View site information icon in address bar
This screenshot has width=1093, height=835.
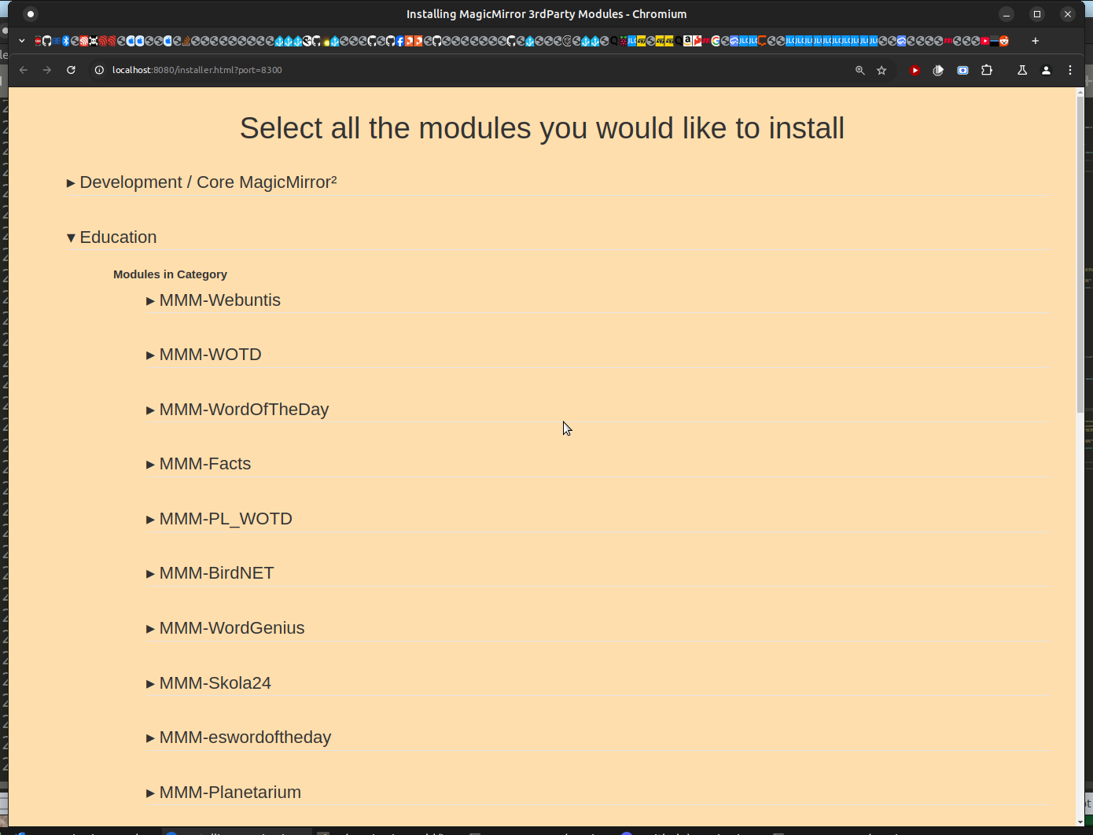[99, 70]
